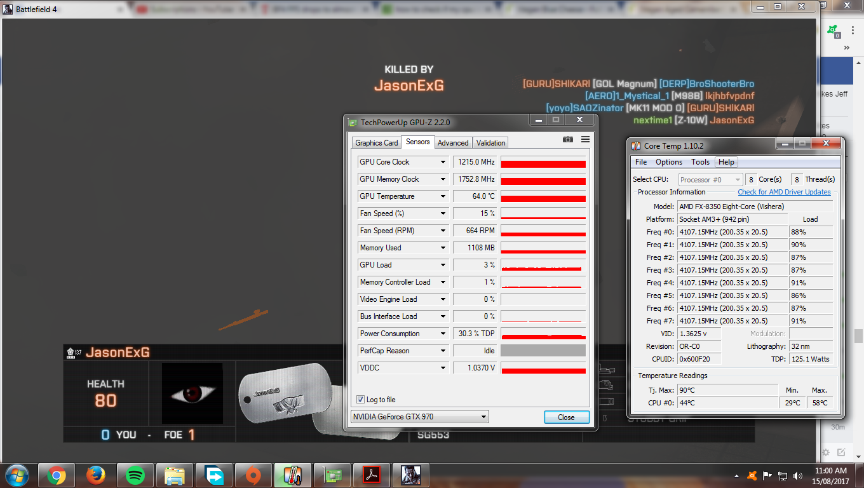Switch to the Graphics Card tab

377,143
